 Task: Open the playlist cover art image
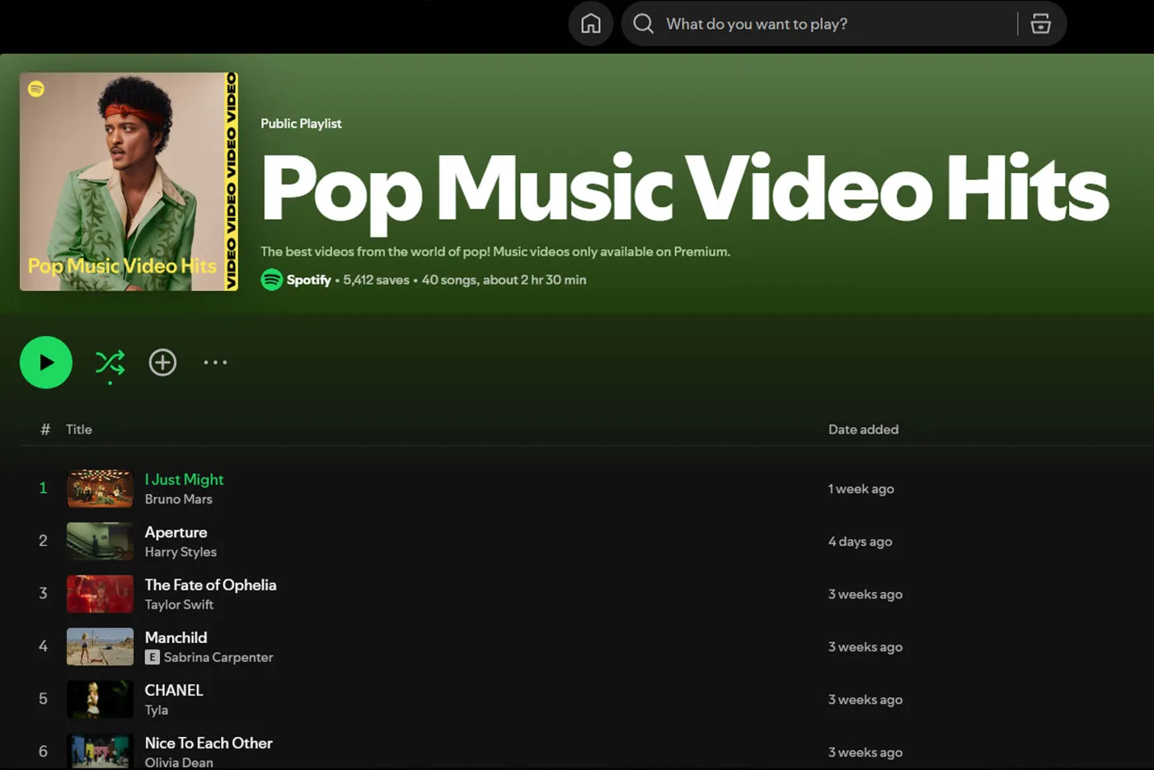coord(129,181)
